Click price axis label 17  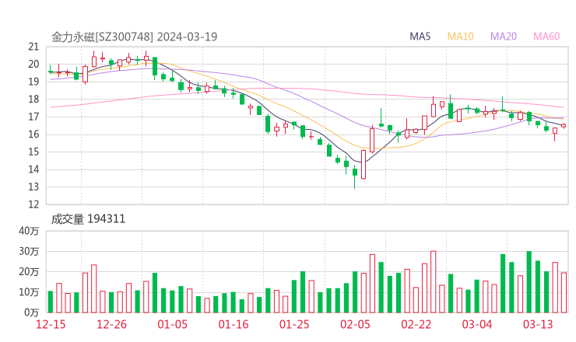pyautogui.click(x=33, y=117)
